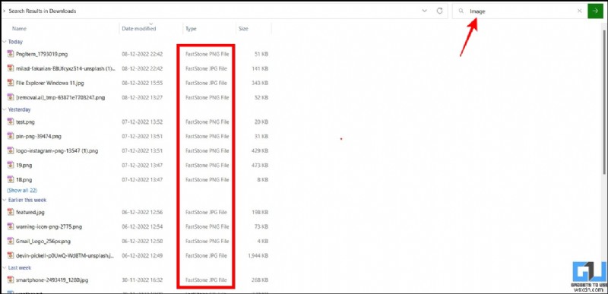This screenshot has height=294, width=608.
Task: Select file name logo-instagram-png-13547 (1).png
Action: point(57,150)
